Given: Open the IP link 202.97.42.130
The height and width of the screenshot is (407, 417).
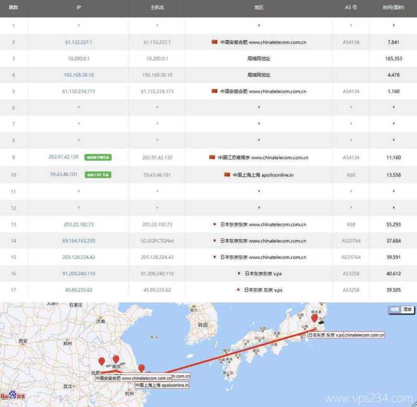Looking at the screenshot, I should click(x=64, y=157).
